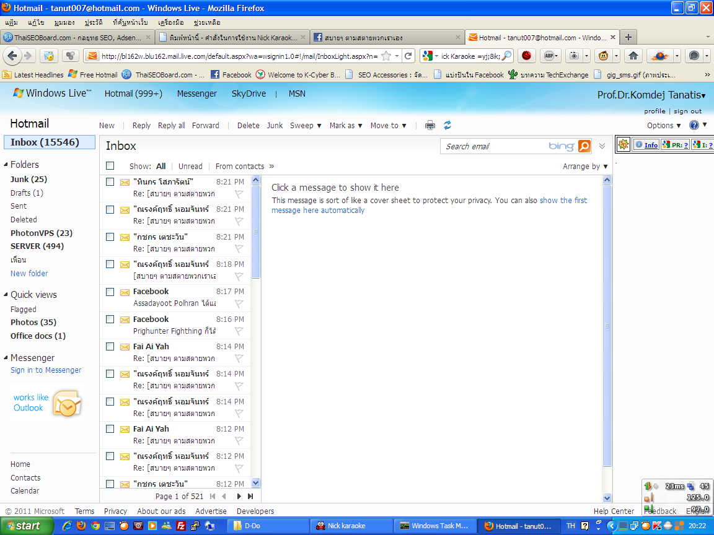Image resolution: width=714 pixels, height=535 pixels.
Task: Open the help question mark icon
Action: [x=694, y=125]
